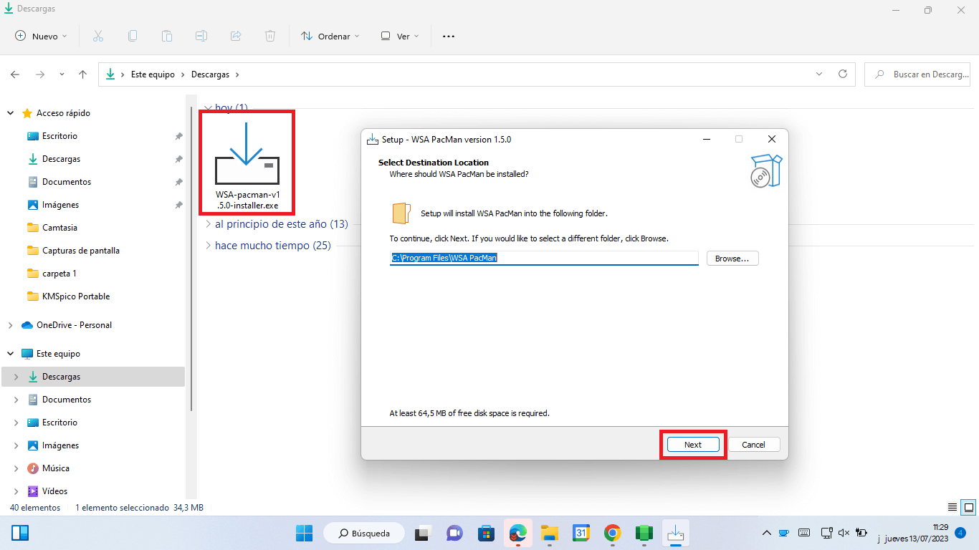Open Microsoft Store from taskbar
The width and height of the screenshot is (979, 550).
coord(486,533)
